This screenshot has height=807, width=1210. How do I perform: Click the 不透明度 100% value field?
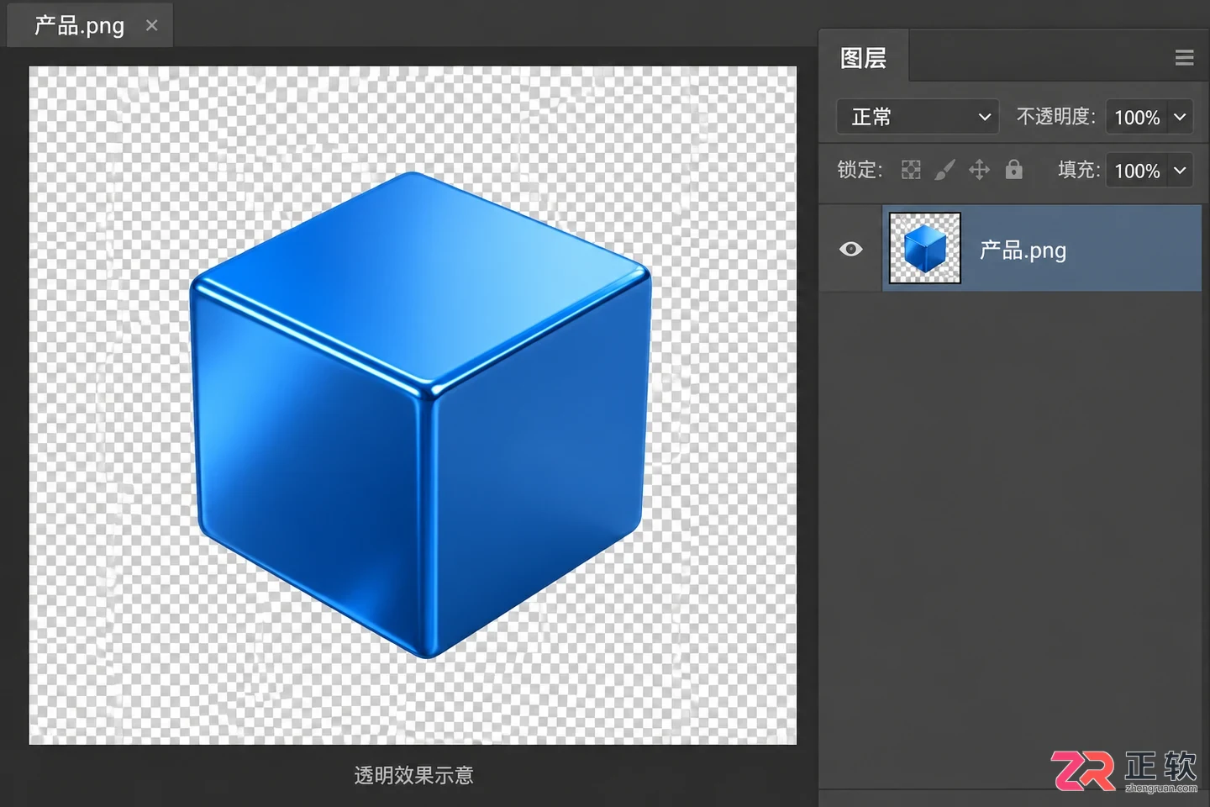tap(1137, 117)
